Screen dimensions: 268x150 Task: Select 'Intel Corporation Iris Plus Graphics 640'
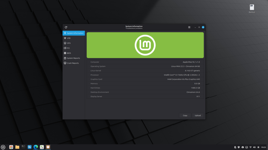[183, 79]
